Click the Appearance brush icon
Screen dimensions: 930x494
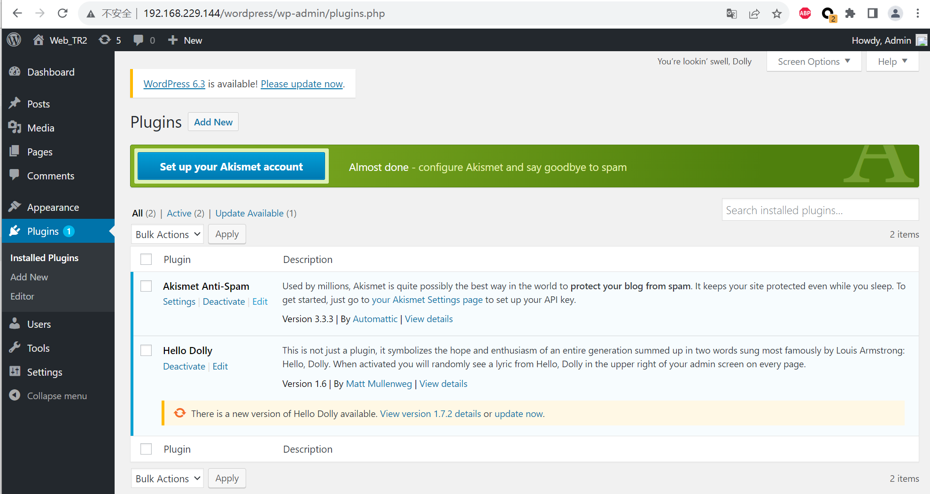coord(15,207)
